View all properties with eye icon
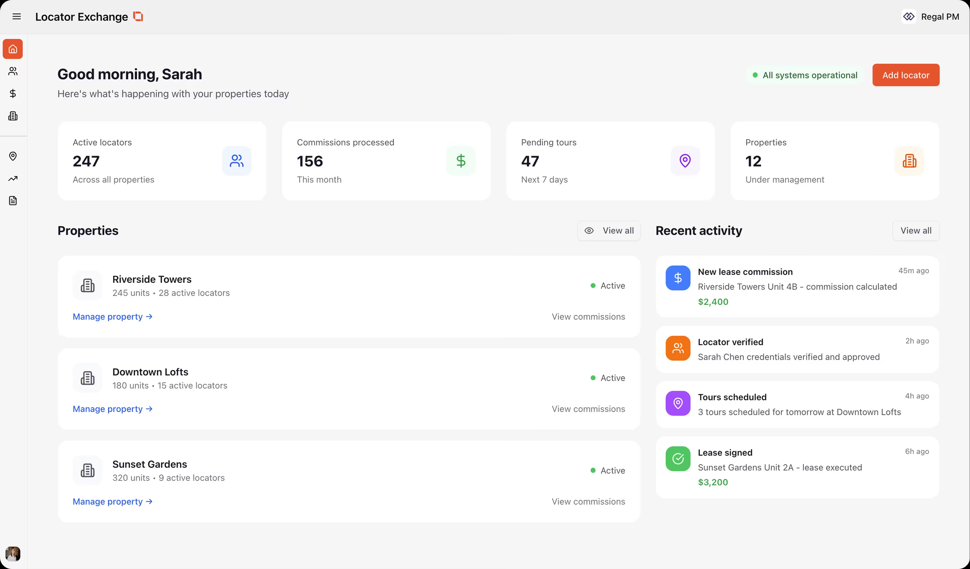 point(609,231)
